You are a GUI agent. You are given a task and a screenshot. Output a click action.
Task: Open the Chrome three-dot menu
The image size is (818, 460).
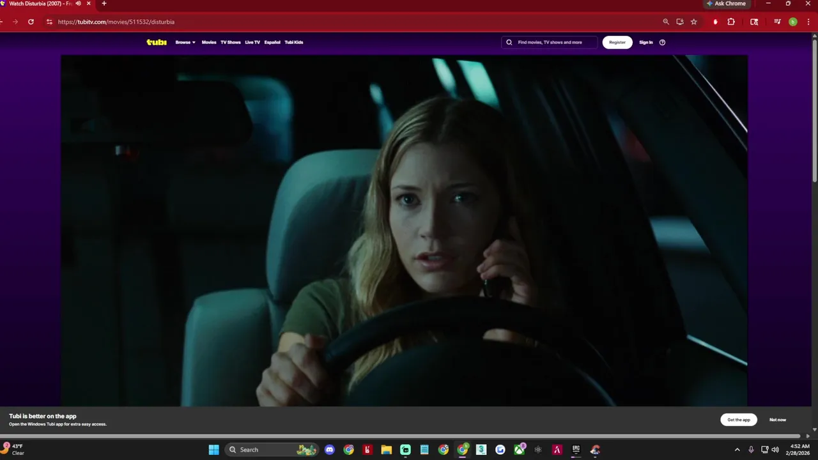tap(808, 22)
